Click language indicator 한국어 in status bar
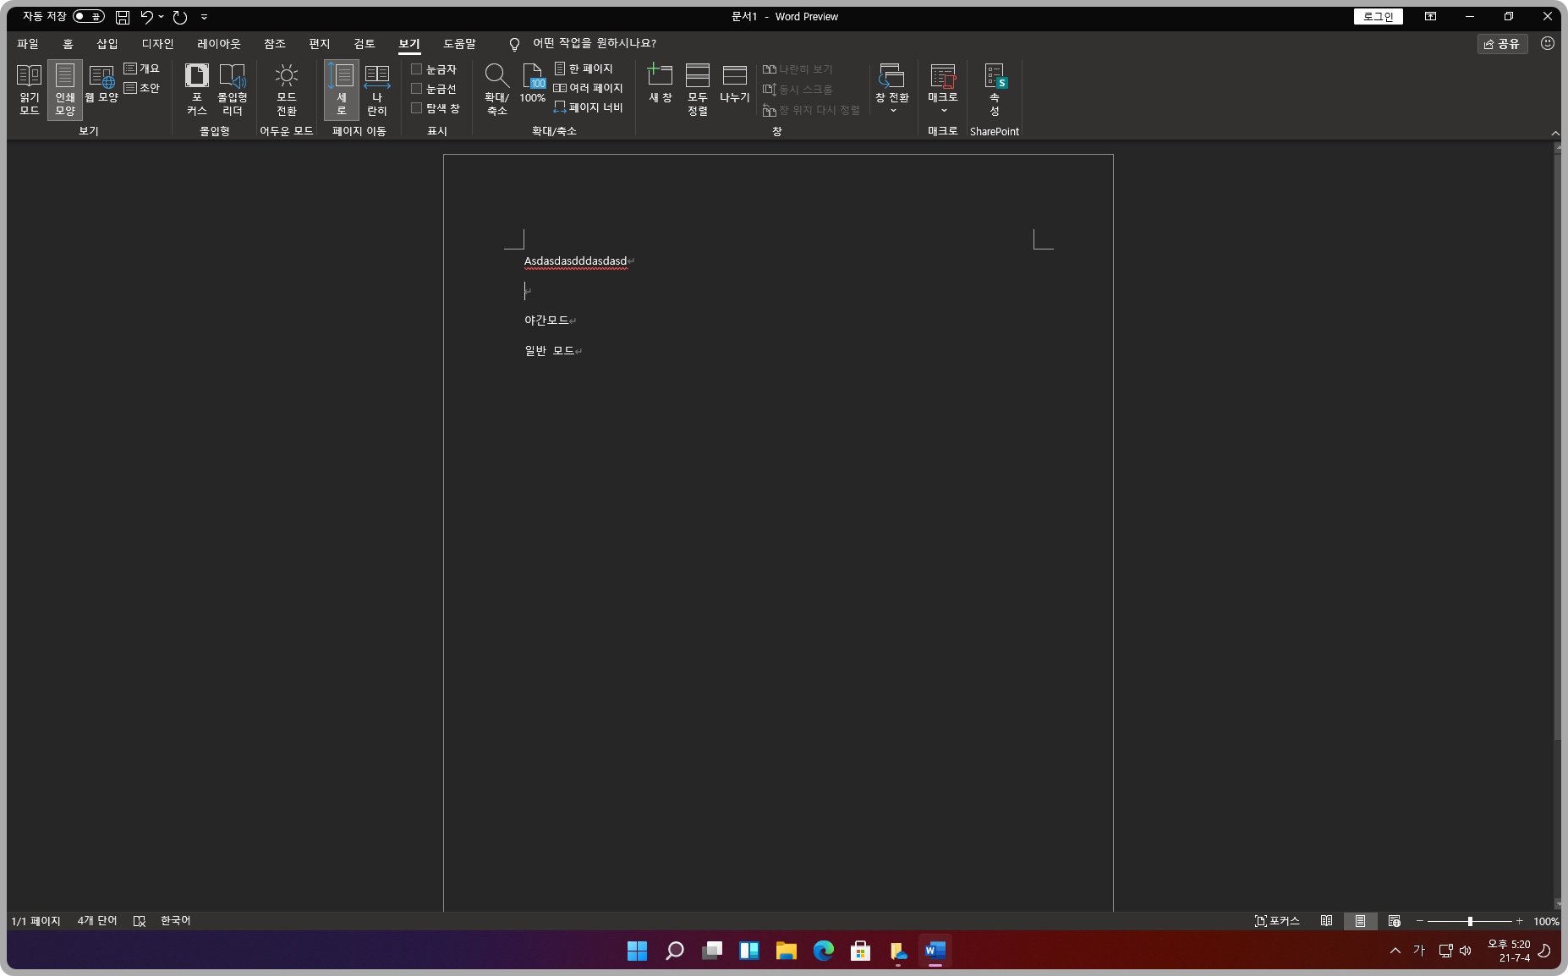1568x976 pixels. tap(175, 921)
